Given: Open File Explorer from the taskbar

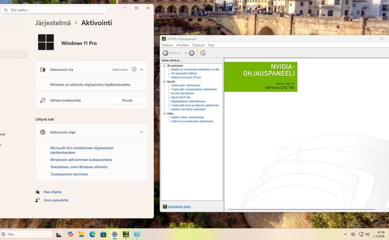Looking at the screenshot, I should (x=81, y=234).
